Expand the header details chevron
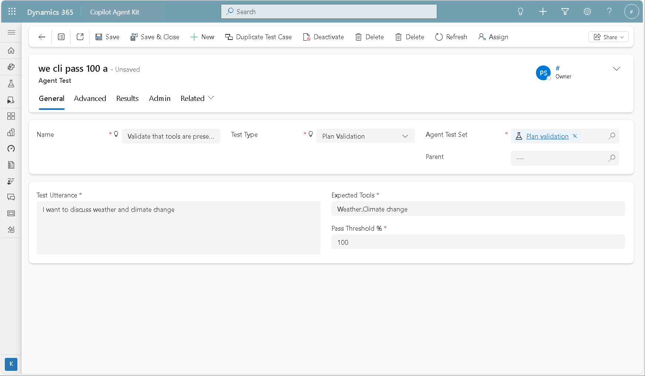The height and width of the screenshot is (376, 645). coord(616,69)
